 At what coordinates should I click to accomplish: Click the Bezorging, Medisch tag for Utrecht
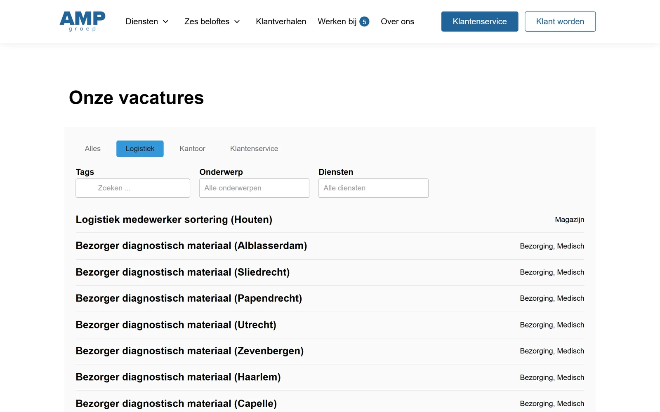tap(552, 325)
